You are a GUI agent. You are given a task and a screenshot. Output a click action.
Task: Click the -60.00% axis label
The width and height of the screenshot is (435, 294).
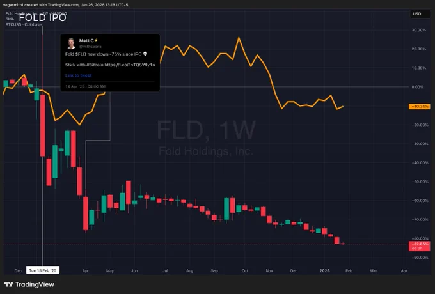point(420,201)
